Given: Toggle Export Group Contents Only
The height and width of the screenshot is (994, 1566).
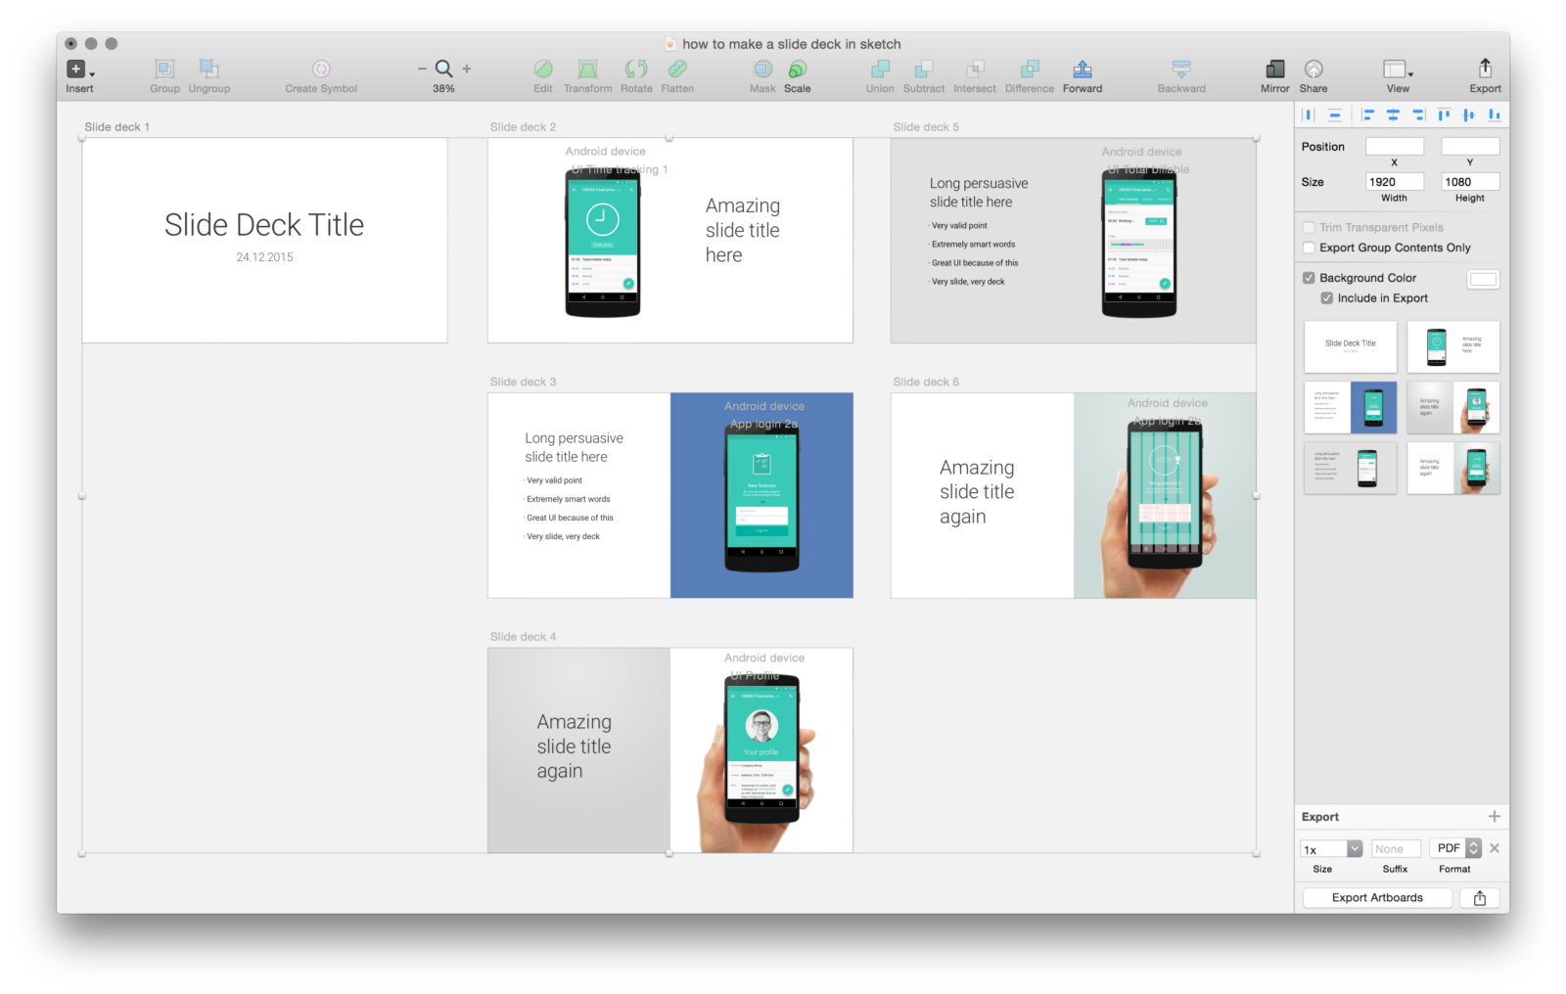Looking at the screenshot, I should coord(1309,248).
